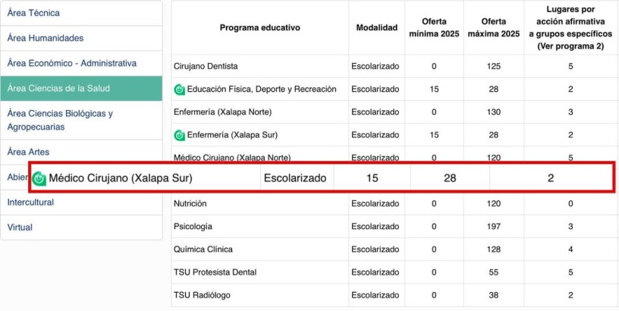Switch to Área Humanidades tab
The image size is (619, 311).
pos(46,38)
